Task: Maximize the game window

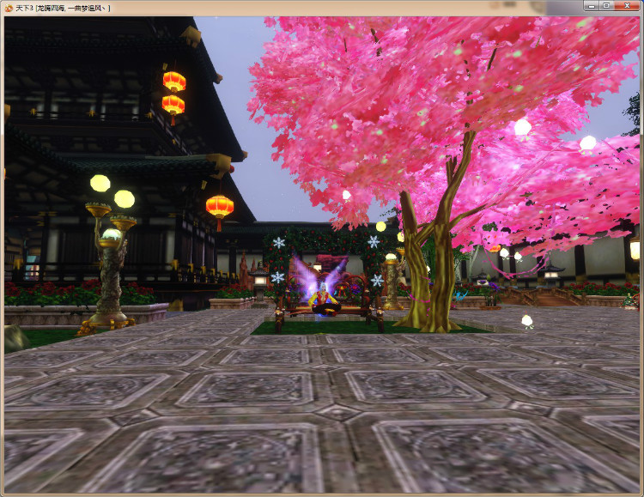Action: pos(605,5)
